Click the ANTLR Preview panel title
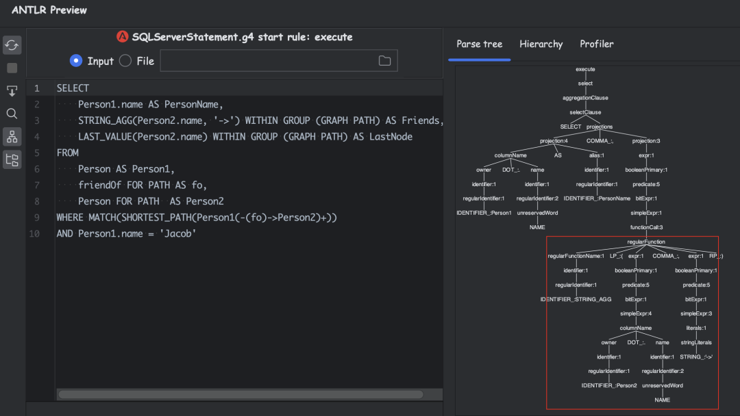 click(49, 10)
